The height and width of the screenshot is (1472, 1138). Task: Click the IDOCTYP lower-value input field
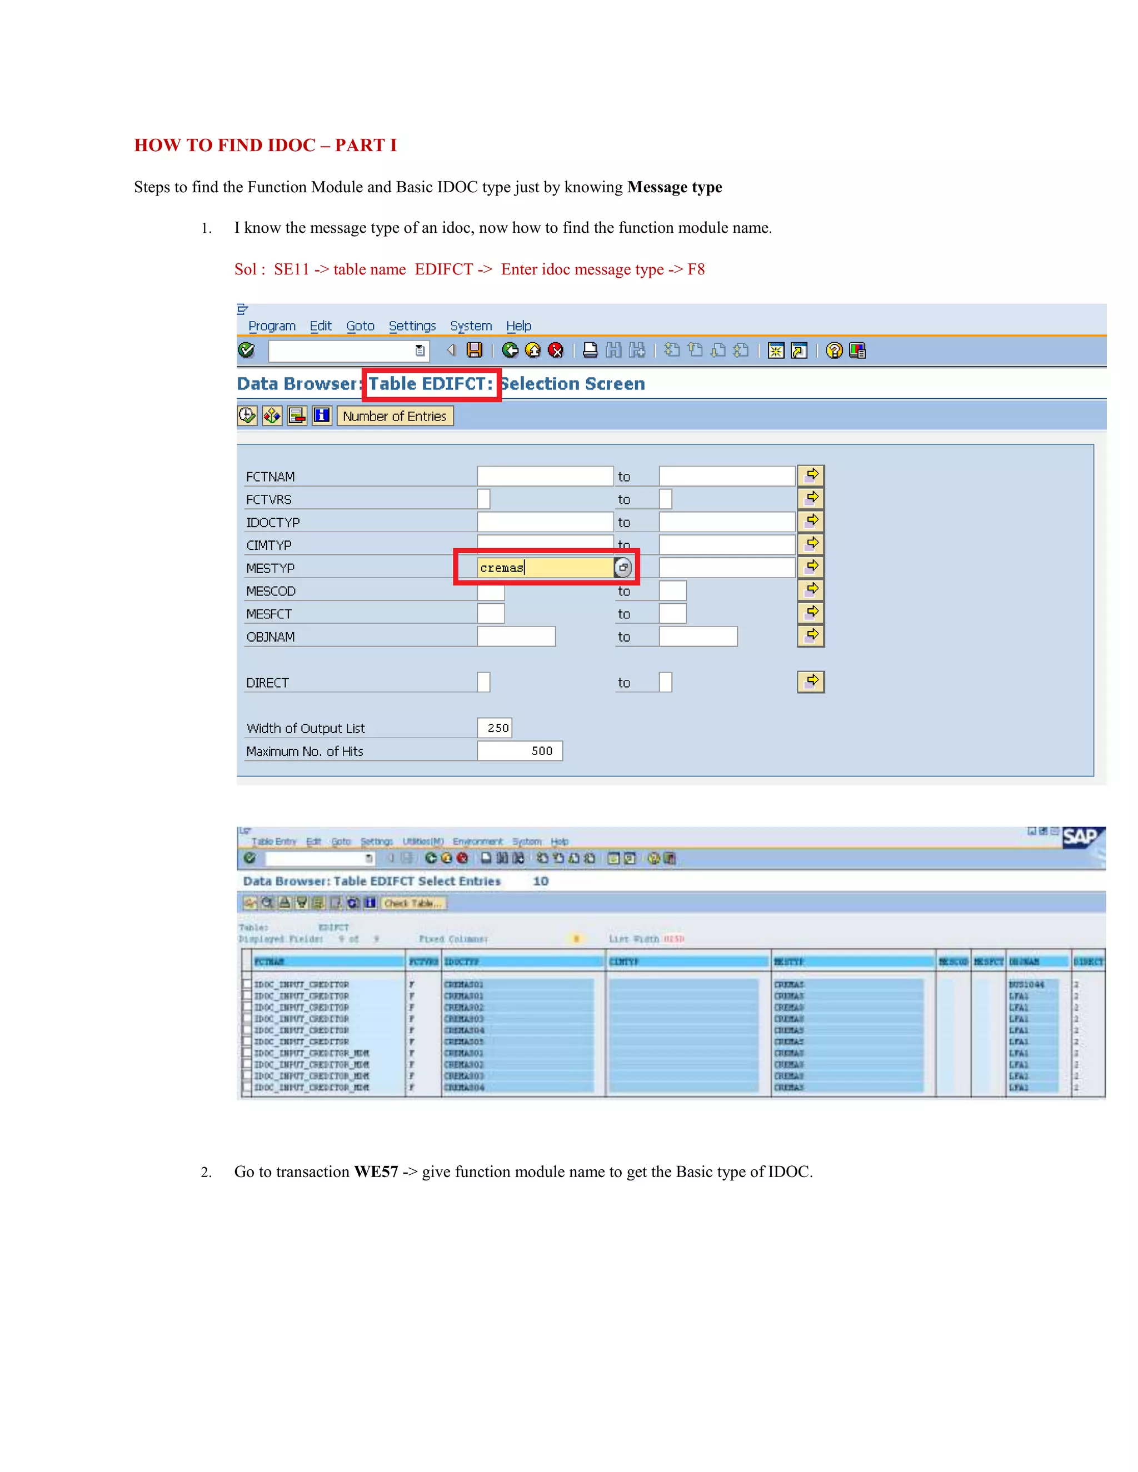[546, 522]
